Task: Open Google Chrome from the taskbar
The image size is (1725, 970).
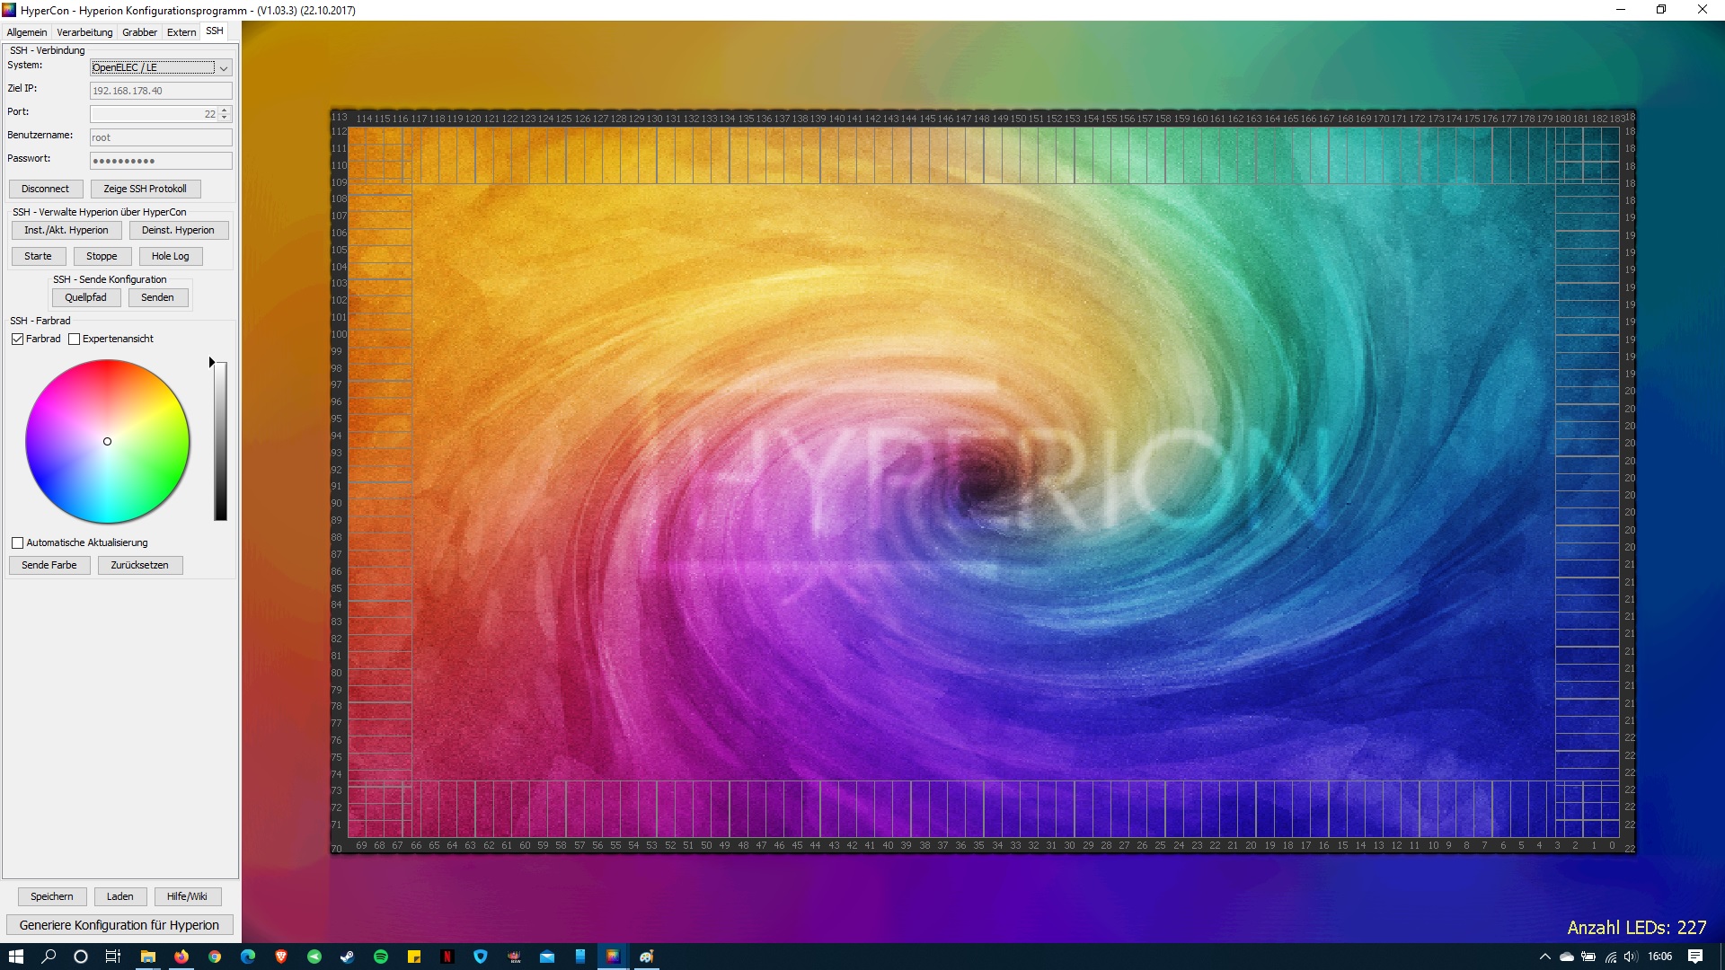Action: (215, 957)
